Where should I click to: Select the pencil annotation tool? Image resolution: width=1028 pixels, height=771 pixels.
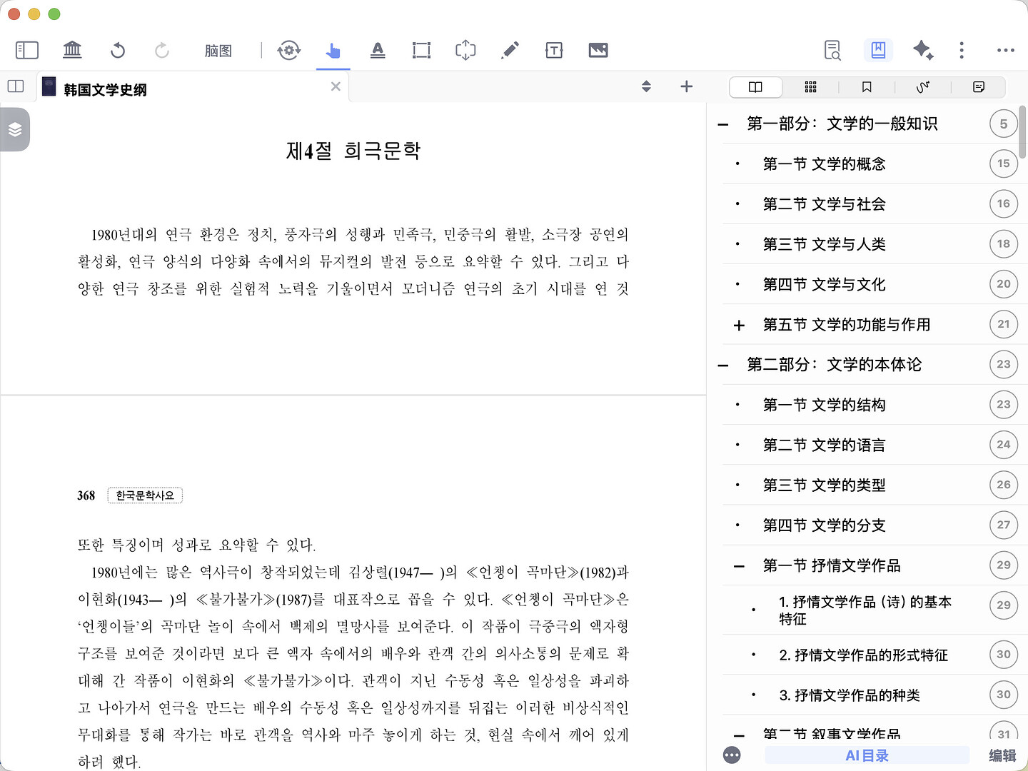tap(510, 50)
